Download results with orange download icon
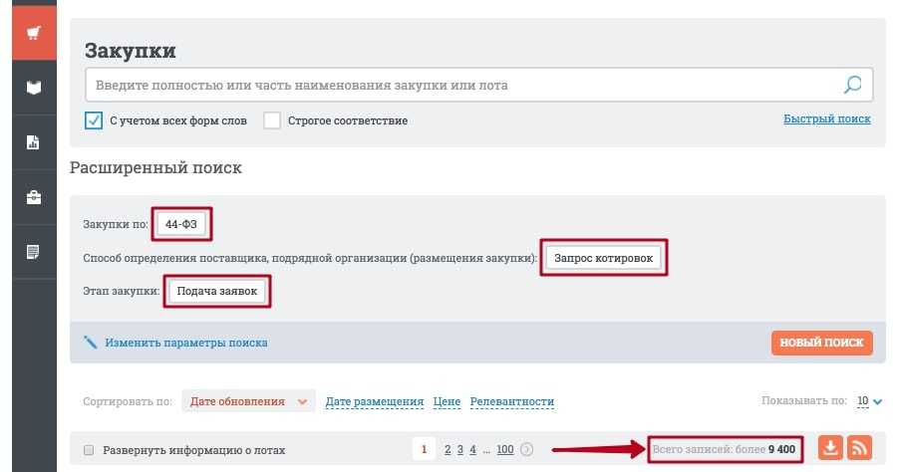 [830, 449]
